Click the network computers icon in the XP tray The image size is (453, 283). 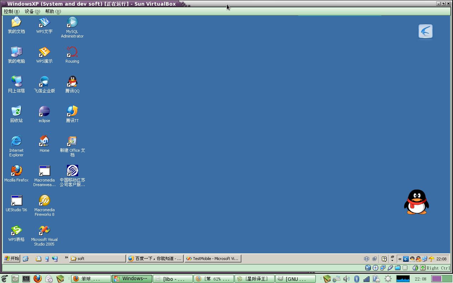tap(425, 259)
